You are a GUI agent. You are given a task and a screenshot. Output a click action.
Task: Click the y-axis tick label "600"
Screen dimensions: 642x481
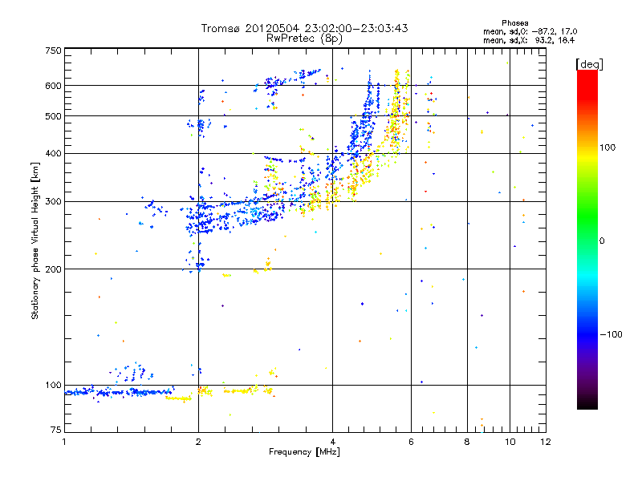(x=53, y=86)
